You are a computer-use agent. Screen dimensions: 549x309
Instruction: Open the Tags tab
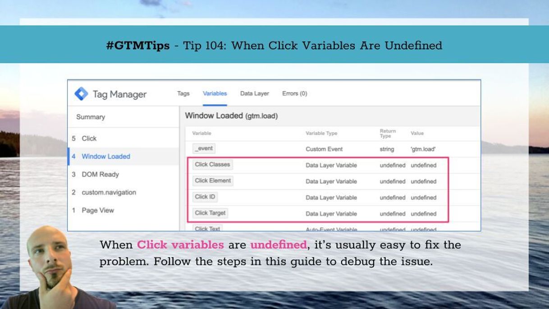coord(183,93)
